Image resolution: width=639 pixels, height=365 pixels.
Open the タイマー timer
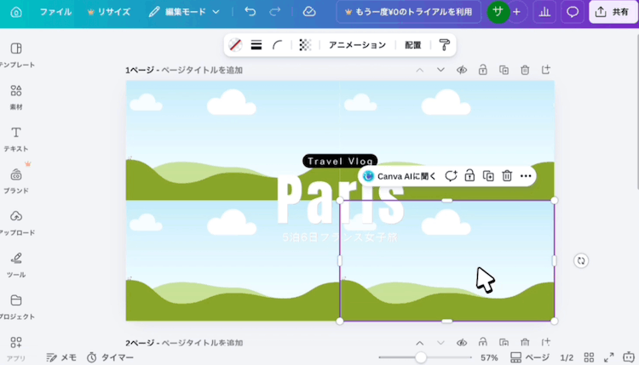click(111, 357)
